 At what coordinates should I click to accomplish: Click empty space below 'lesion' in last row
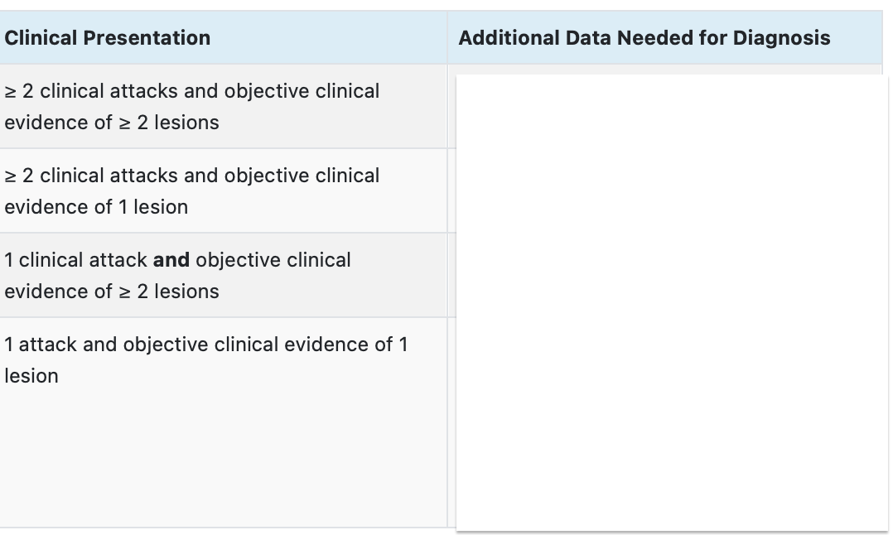click(x=224, y=455)
